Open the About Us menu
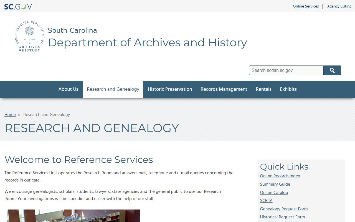The height and width of the screenshot is (222, 355). click(x=69, y=89)
